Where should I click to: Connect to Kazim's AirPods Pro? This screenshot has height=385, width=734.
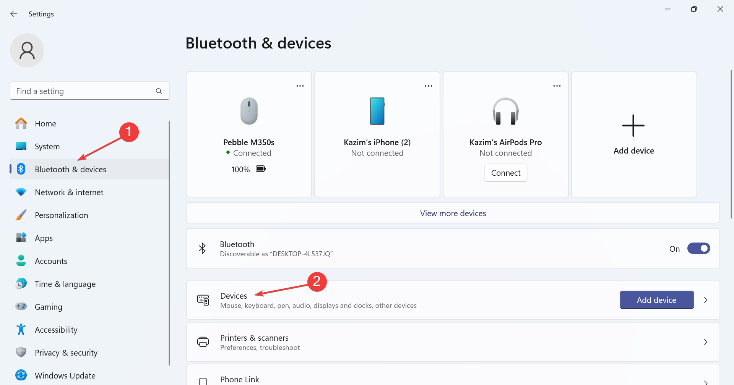coord(505,173)
